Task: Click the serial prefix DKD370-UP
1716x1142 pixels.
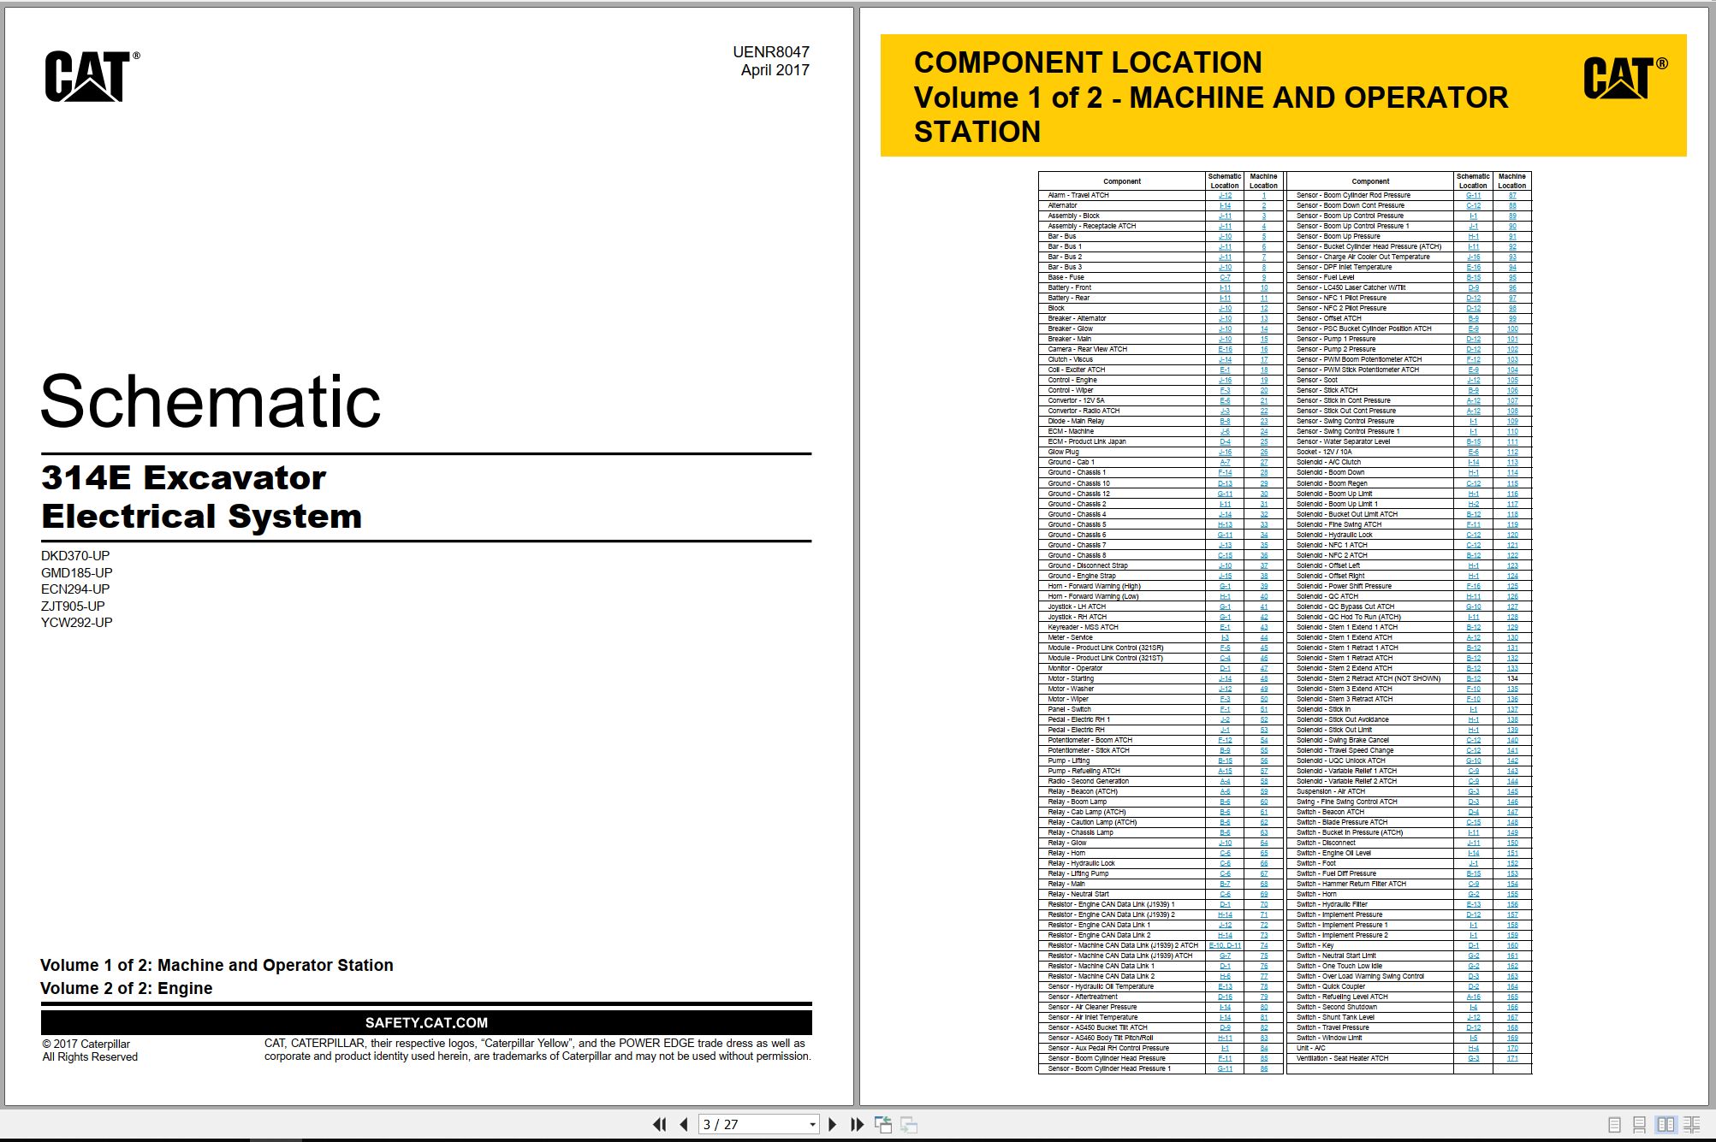Action: 75,556
